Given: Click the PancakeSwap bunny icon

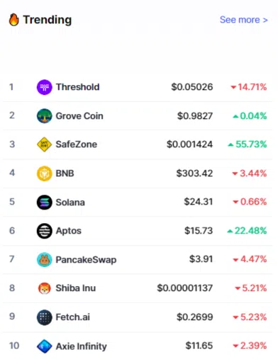Looking at the screenshot, I should (44, 260).
